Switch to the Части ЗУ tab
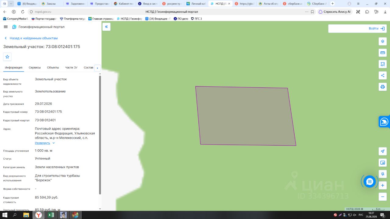390x219 pixels. (71, 68)
